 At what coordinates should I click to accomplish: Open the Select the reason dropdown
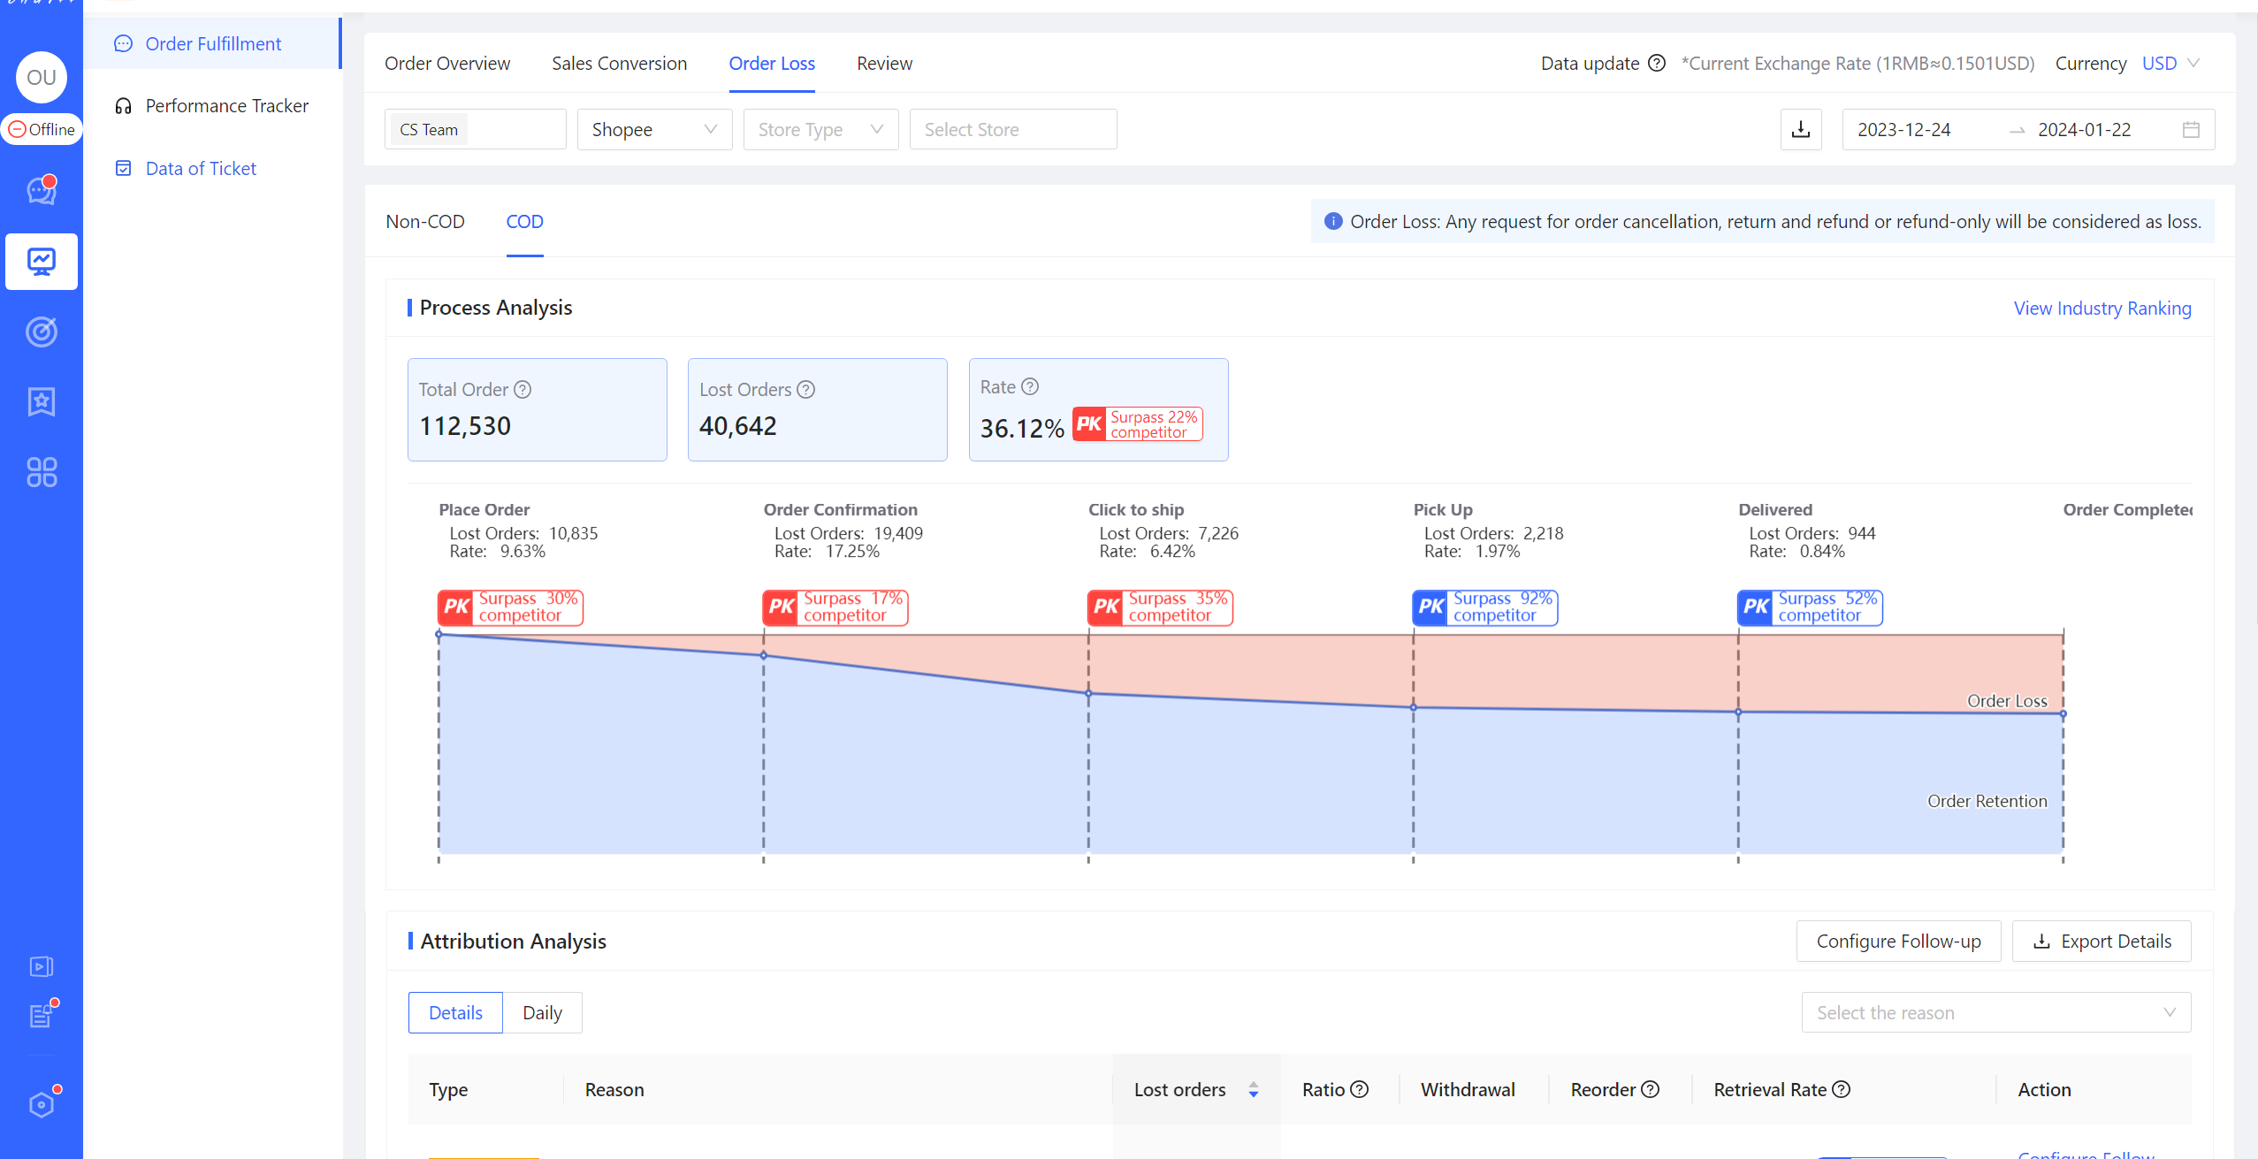coord(1996,1012)
